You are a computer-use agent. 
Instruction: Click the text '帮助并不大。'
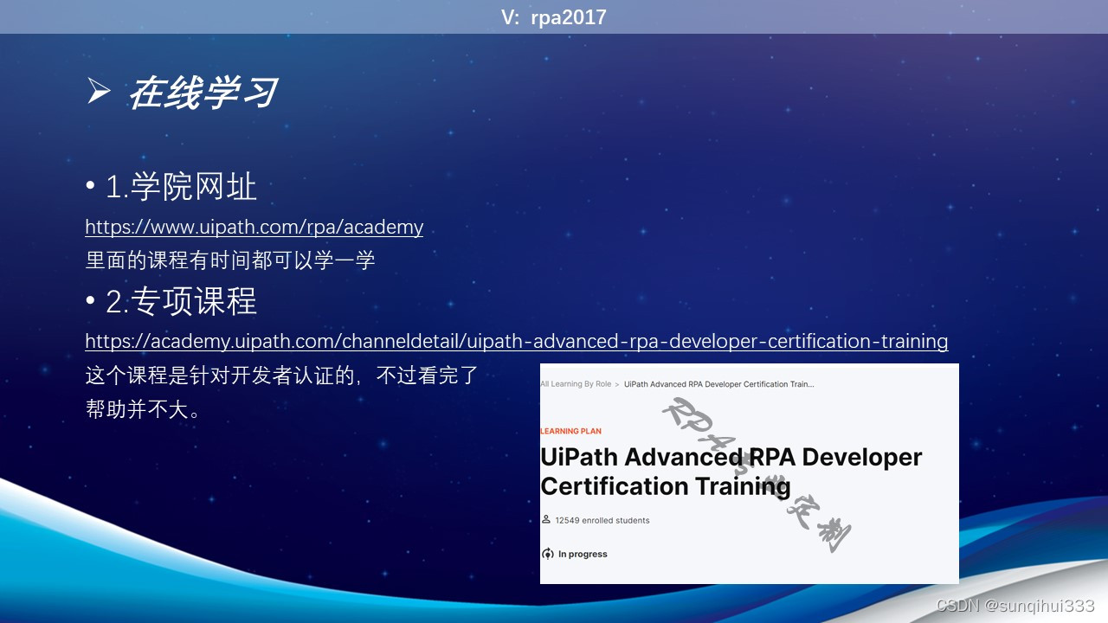click(144, 409)
